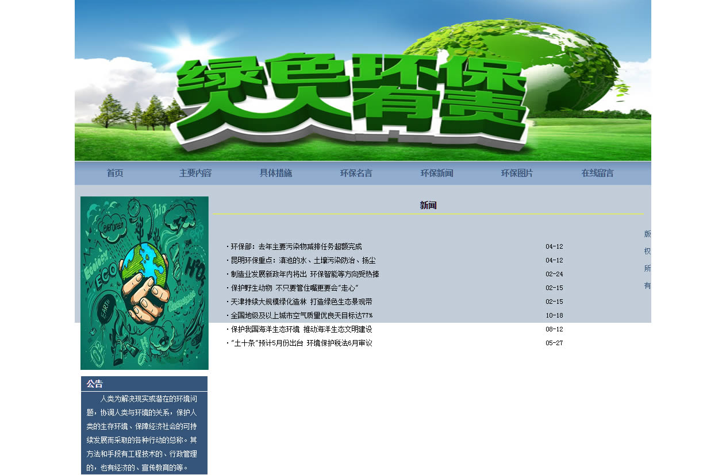Click the green 绿色环保 banner image
This screenshot has height=475, width=726.
(363, 80)
